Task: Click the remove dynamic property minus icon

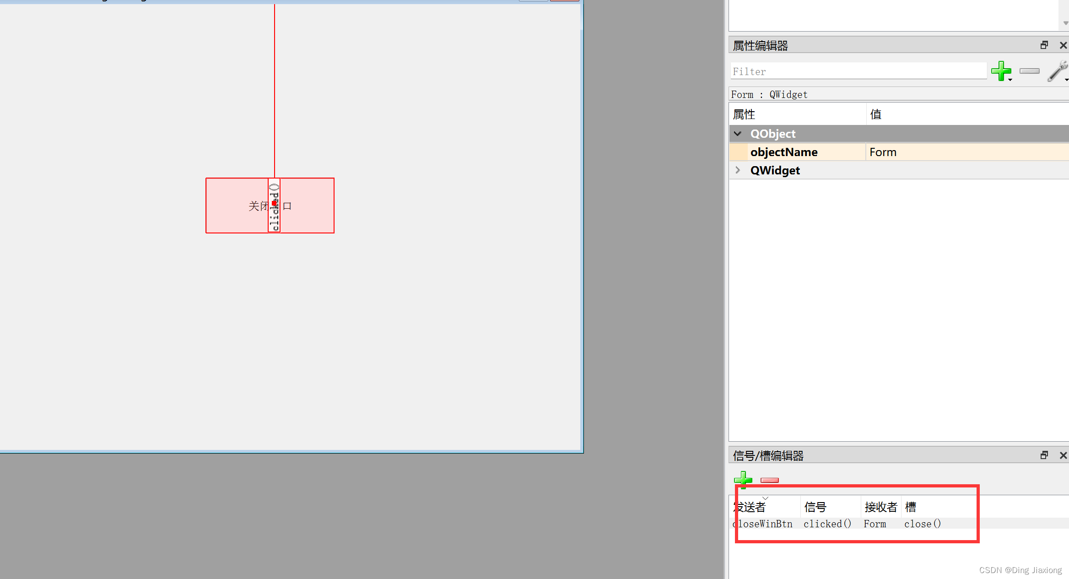Action: (1030, 71)
